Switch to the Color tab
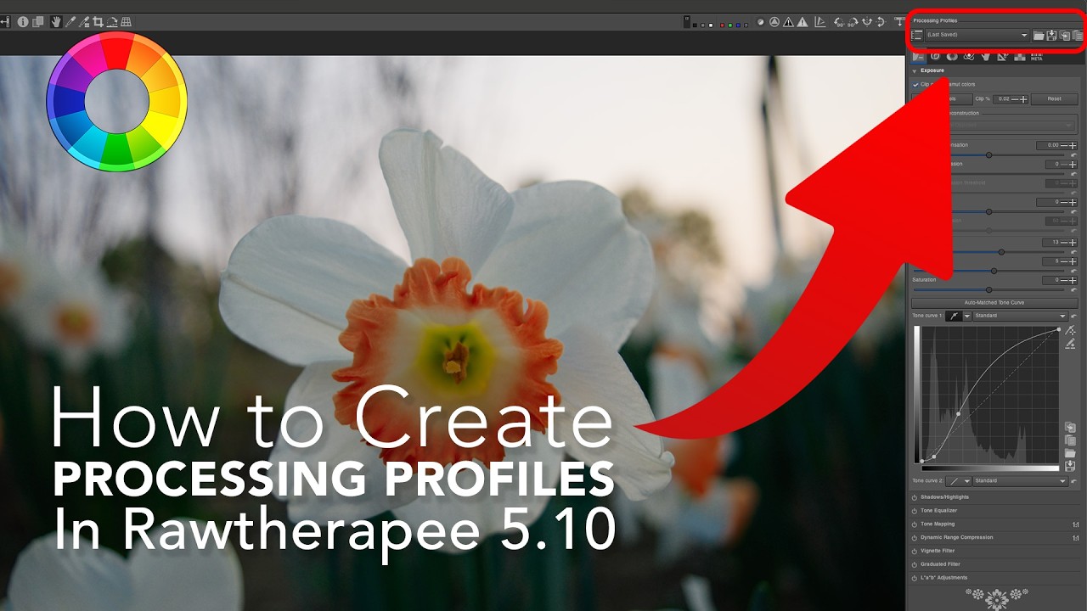The height and width of the screenshot is (611, 1087). click(x=952, y=57)
